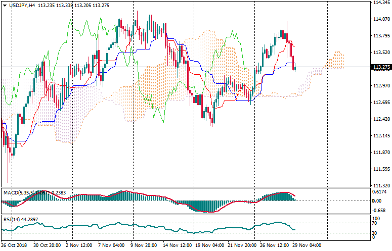Click the 114.345 price axis label
Viewport: 392px width, 251px height.
click(x=380, y=3)
